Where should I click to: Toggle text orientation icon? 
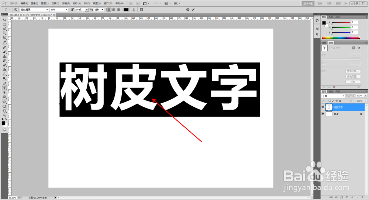point(15,10)
